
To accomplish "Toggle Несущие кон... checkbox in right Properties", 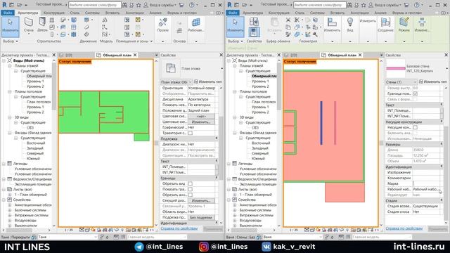I will (416, 127).
